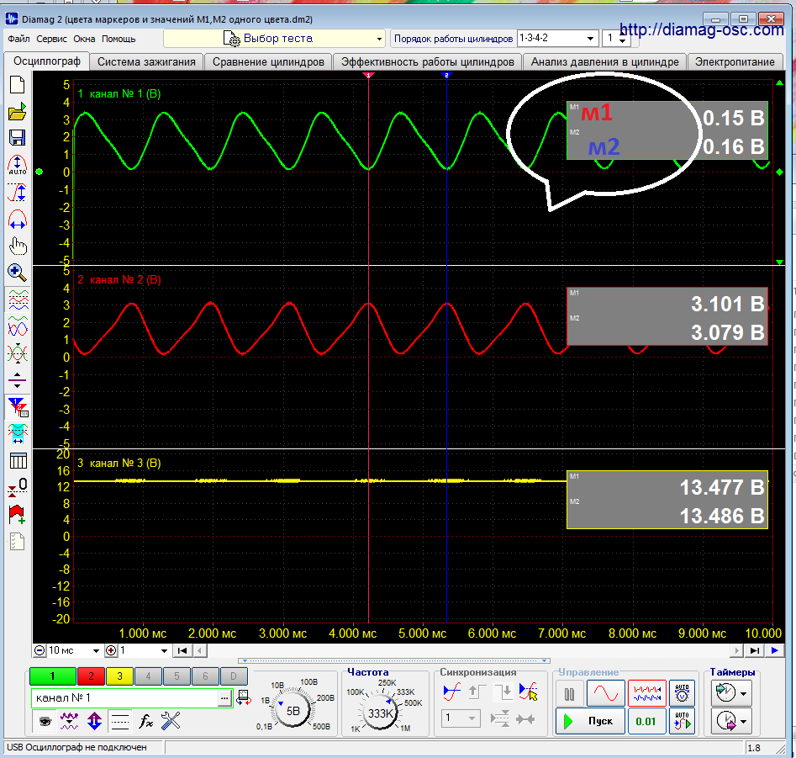Open the fx math function icon

(x=145, y=721)
